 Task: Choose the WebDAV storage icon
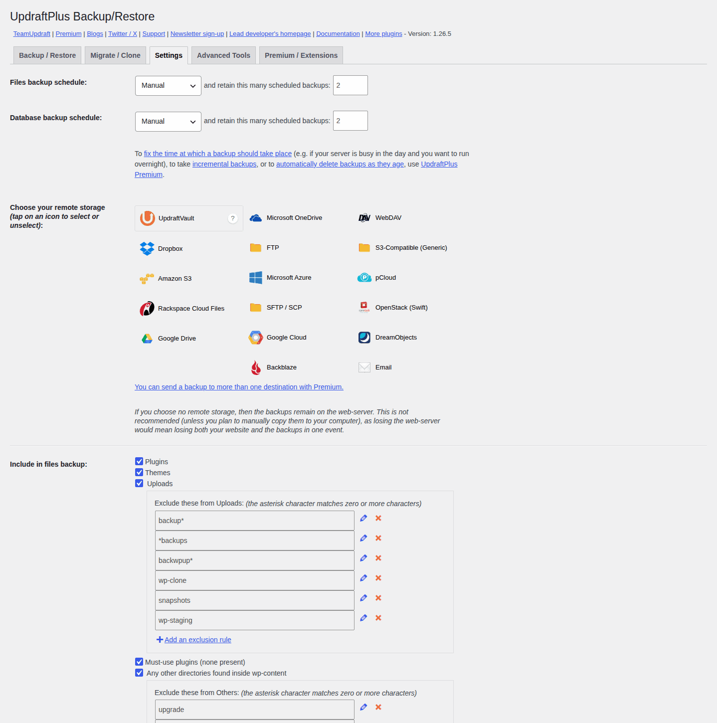click(x=364, y=218)
